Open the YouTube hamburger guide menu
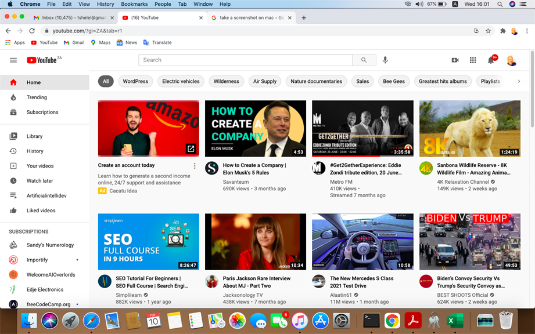This screenshot has height=334, width=535. tap(13, 60)
